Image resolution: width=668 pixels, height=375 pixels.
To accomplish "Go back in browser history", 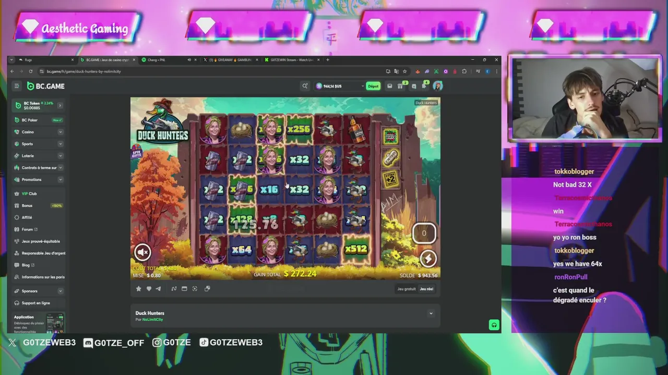I will point(12,71).
